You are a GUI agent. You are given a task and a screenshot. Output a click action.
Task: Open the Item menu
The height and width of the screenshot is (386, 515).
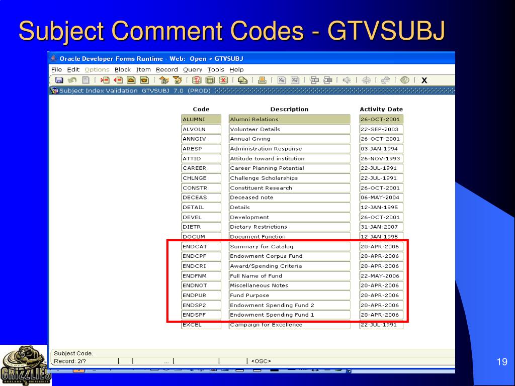coord(143,69)
